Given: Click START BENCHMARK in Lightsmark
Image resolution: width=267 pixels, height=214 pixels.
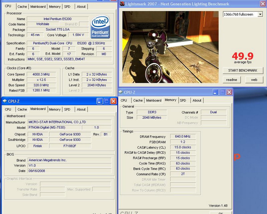Looking at the screenshot, I should tap(243, 71).
